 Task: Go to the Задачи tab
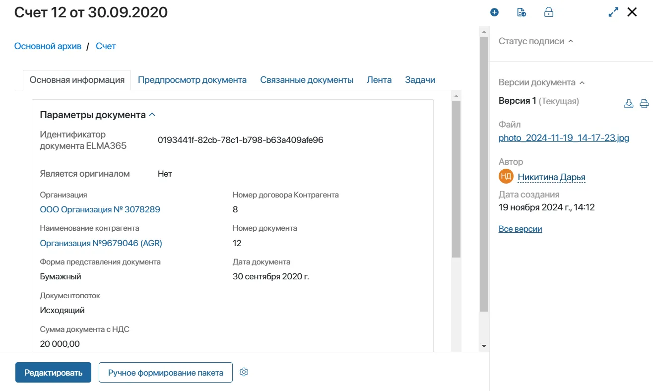point(420,80)
